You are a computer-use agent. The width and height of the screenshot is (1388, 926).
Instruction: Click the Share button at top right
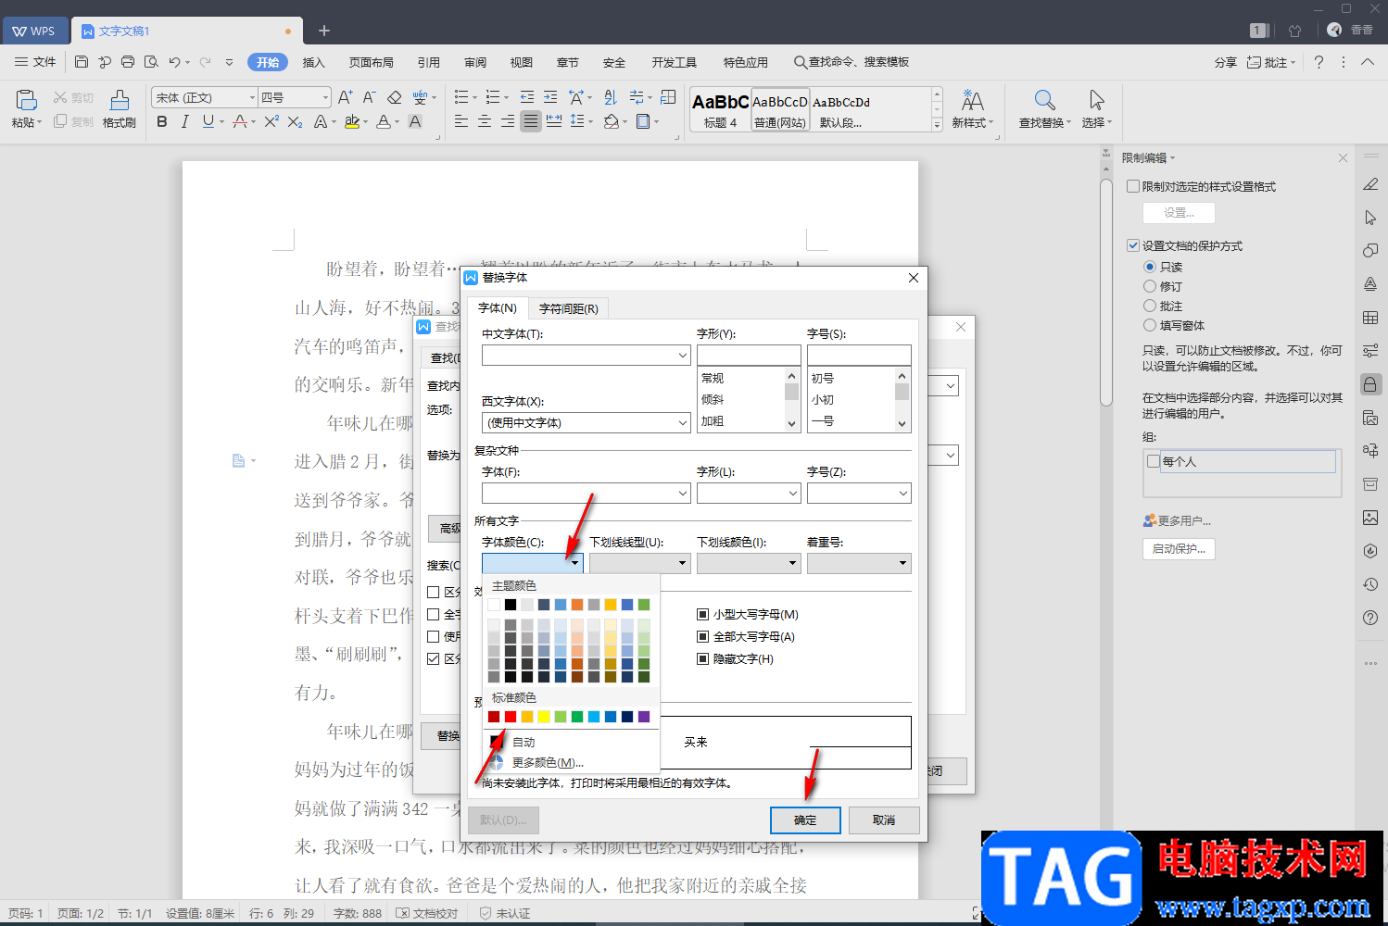pos(1226,62)
